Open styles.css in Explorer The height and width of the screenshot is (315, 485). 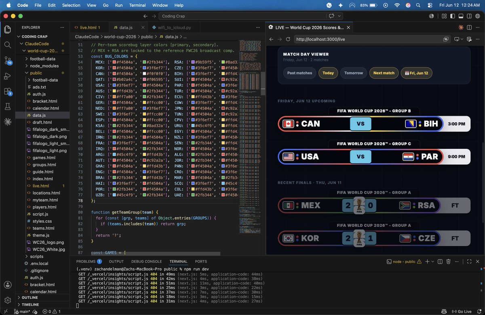click(42, 221)
